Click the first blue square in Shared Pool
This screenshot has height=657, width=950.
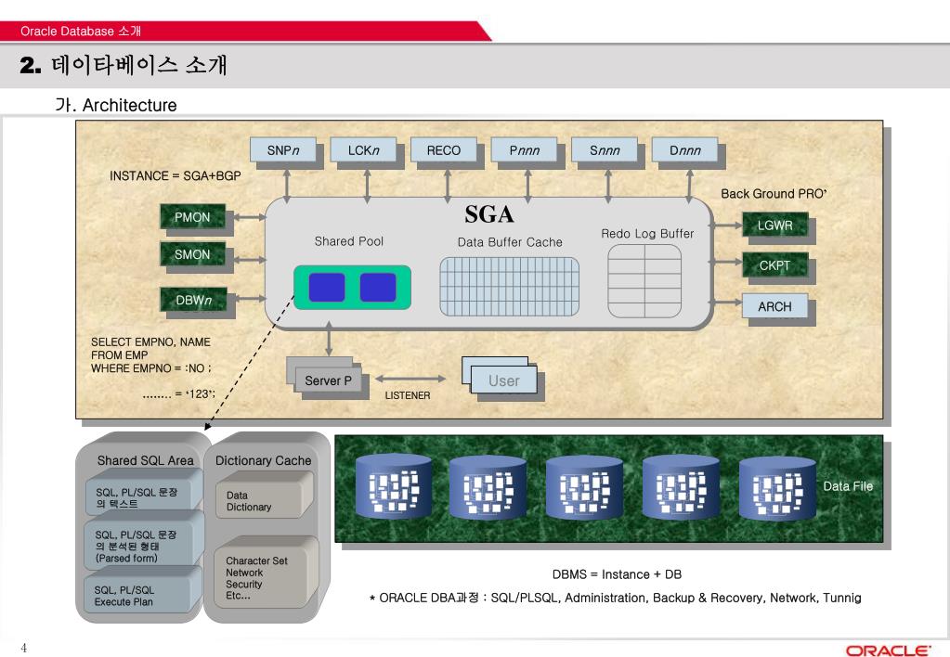tap(327, 287)
